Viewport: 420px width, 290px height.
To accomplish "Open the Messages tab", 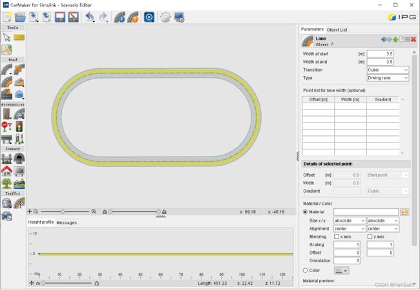I will pos(67,223).
